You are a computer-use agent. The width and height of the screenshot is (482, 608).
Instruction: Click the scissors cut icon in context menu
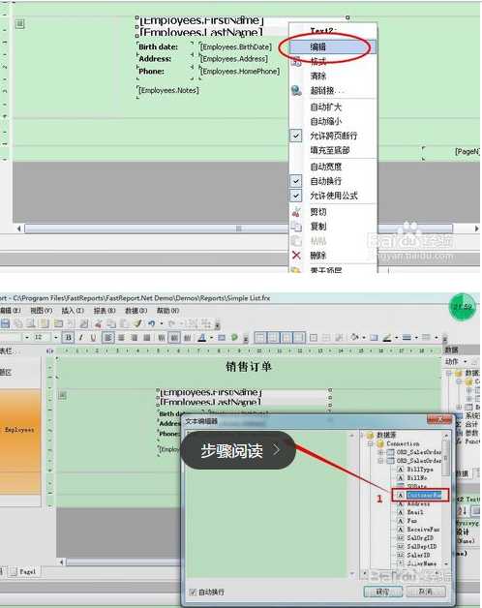[x=296, y=212]
